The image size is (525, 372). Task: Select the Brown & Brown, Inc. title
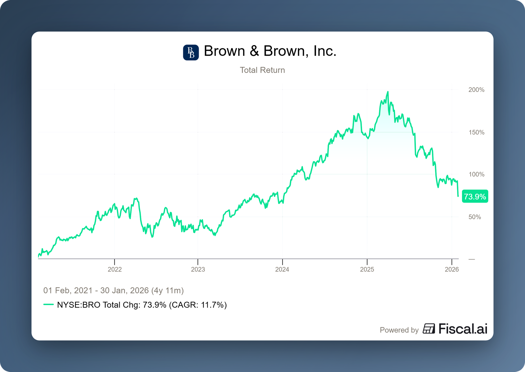pos(270,51)
